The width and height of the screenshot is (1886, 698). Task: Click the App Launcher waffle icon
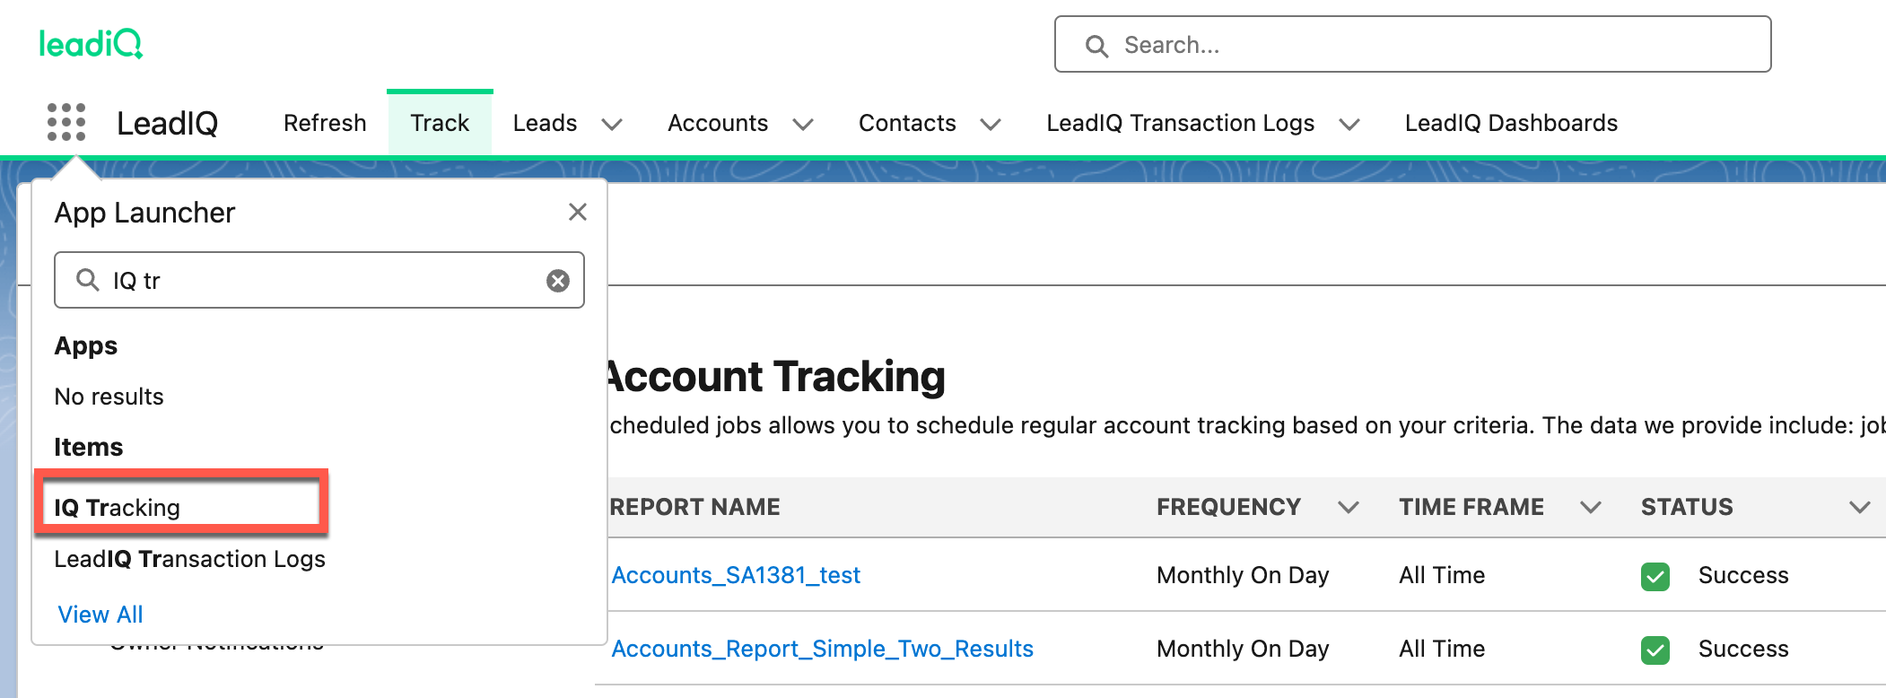click(66, 122)
